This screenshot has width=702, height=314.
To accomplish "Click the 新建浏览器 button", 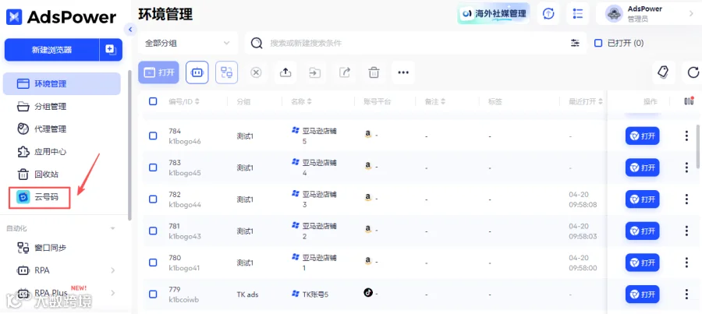I will point(52,50).
